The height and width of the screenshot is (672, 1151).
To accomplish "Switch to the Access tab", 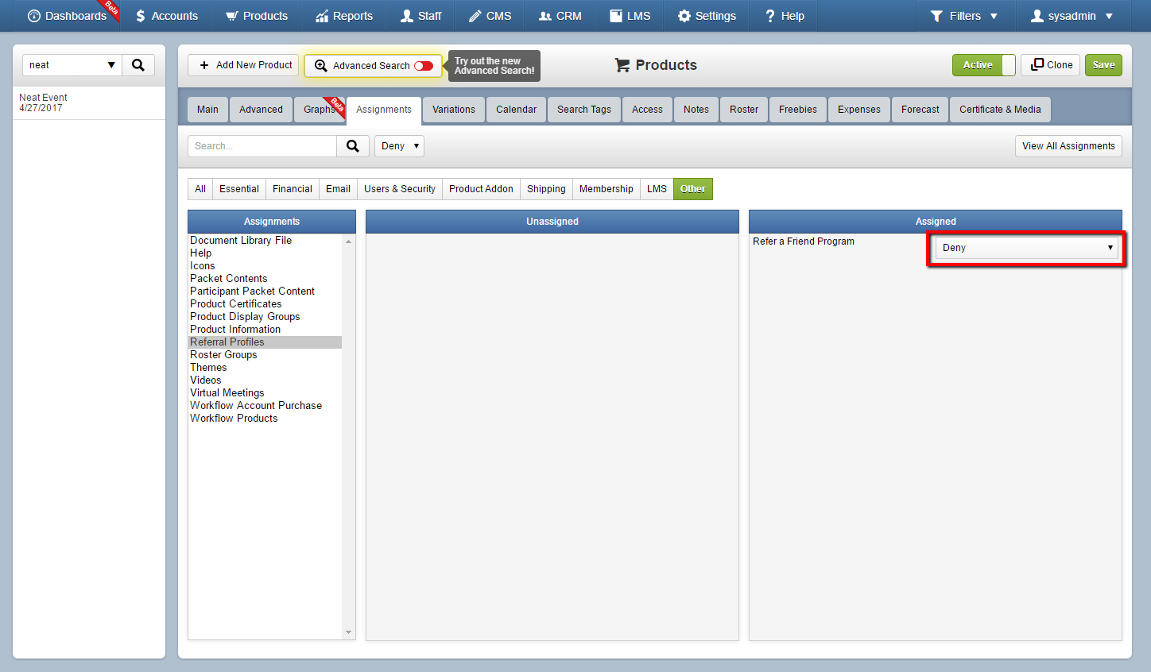I will point(647,110).
